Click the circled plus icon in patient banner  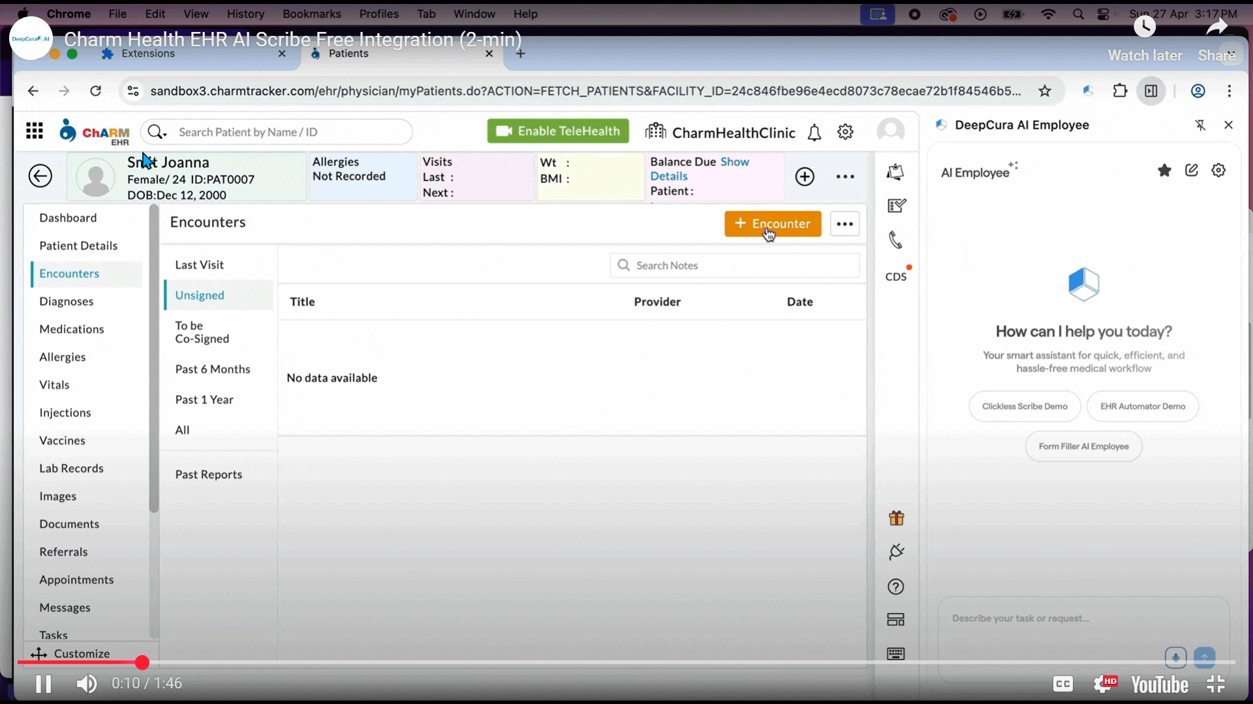[805, 176]
